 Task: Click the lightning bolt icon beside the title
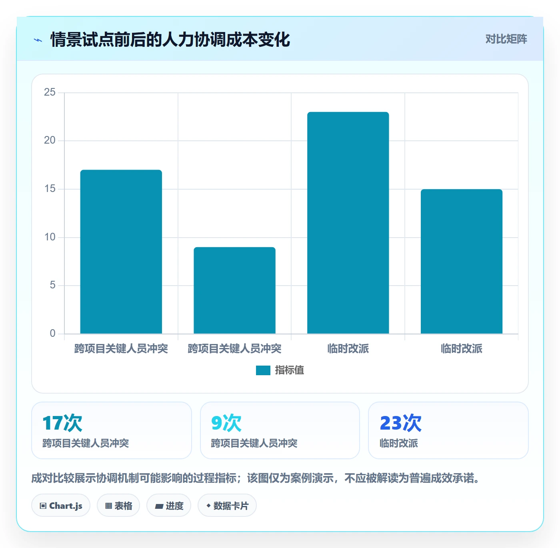point(38,40)
